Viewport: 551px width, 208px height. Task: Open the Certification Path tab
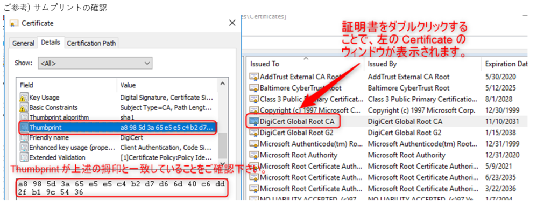(91, 43)
